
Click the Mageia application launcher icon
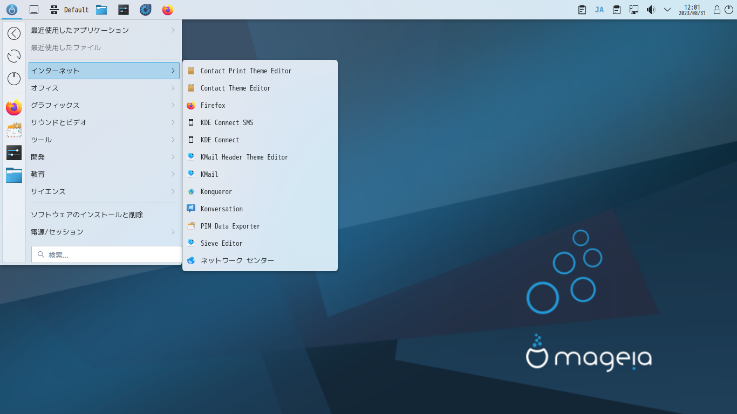coord(11,10)
